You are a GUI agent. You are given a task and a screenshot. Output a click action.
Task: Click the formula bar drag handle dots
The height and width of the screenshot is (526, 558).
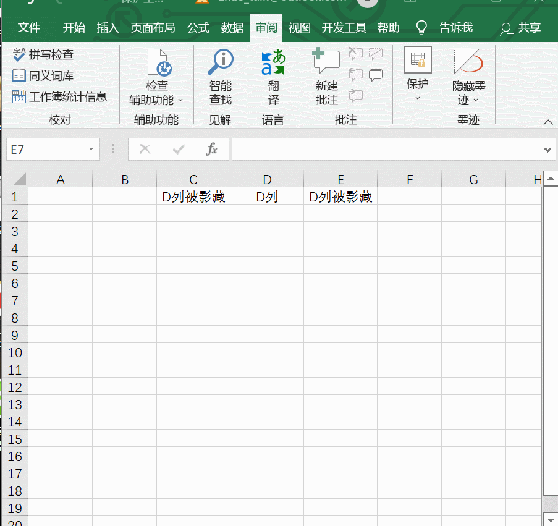pos(113,149)
